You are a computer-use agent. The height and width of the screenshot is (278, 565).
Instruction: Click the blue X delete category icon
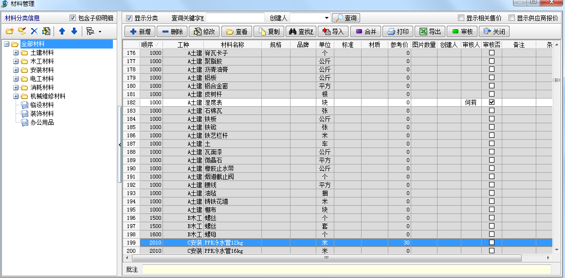(x=34, y=32)
